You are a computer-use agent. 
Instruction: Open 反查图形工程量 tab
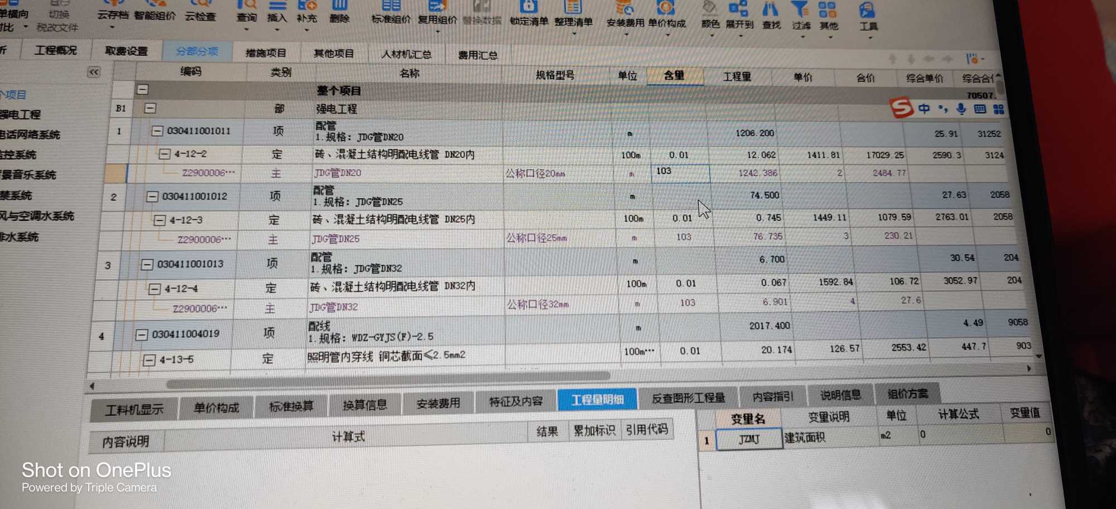pos(688,398)
